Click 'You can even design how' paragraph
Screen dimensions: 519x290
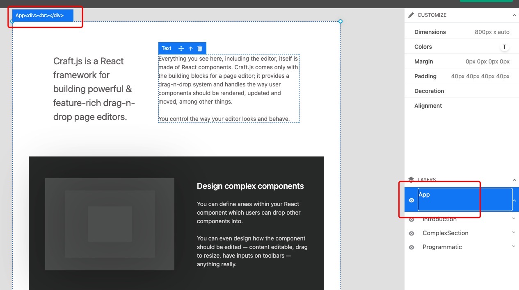(252, 251)
